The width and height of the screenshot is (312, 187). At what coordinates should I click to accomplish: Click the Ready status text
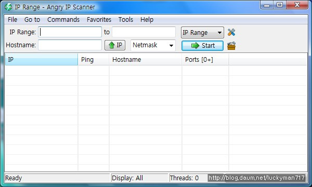pyautogui.click(x=14, y=178)
